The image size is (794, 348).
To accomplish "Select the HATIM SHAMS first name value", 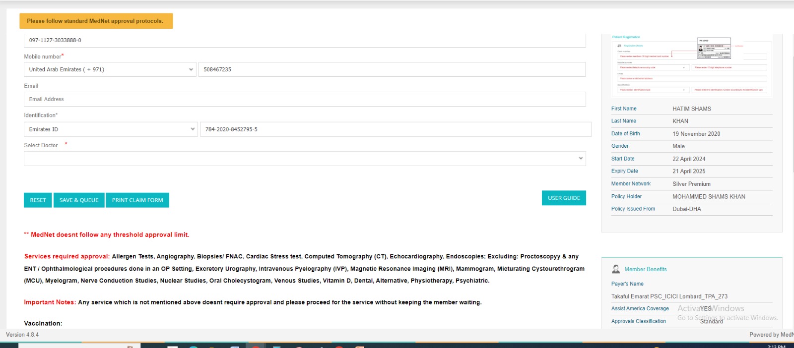I will 692,109.
